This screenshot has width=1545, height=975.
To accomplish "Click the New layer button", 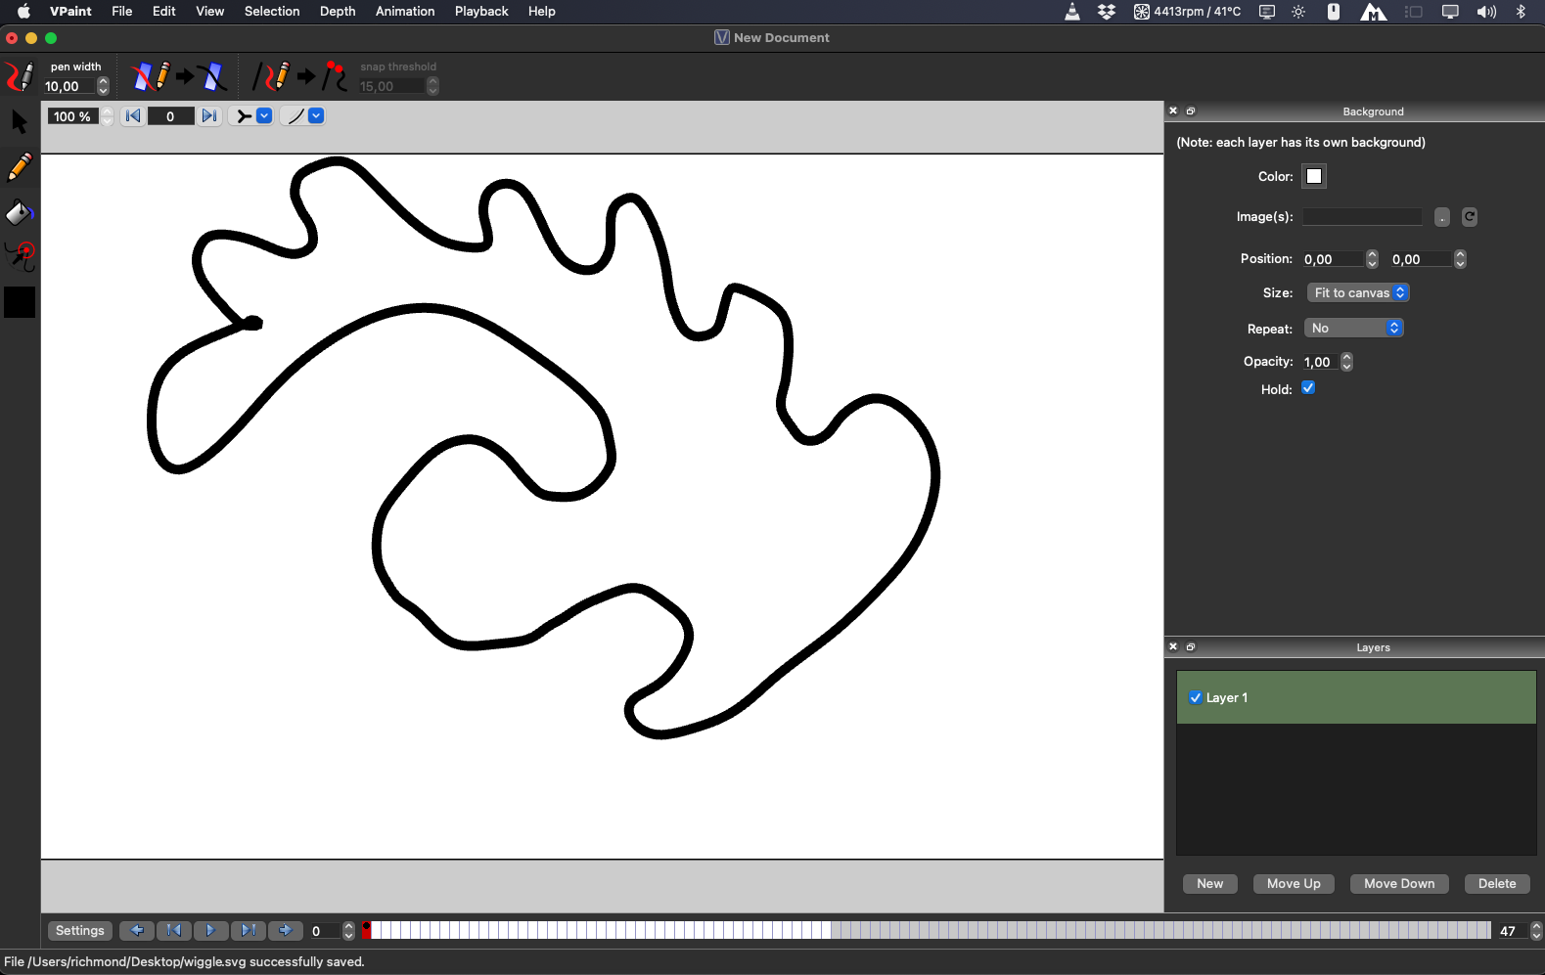I will click(x=1209, y=884).
